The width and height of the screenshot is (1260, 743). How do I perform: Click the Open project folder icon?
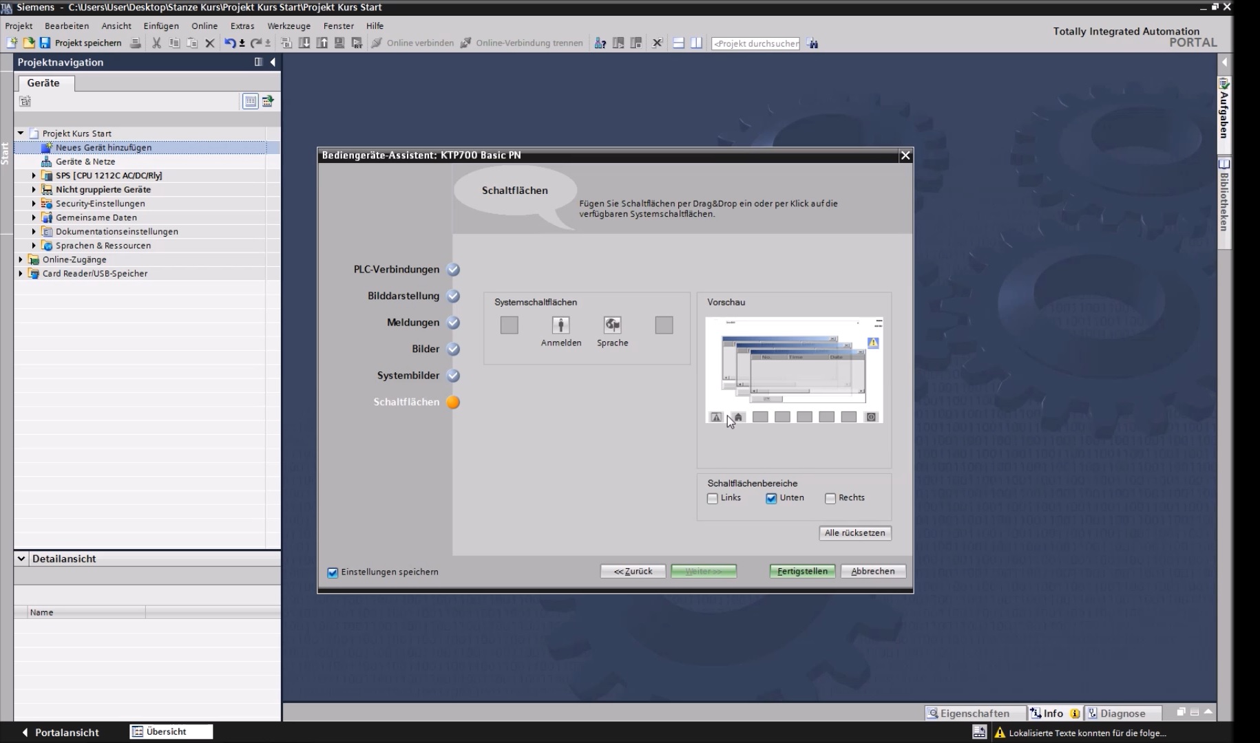point(28,43)
